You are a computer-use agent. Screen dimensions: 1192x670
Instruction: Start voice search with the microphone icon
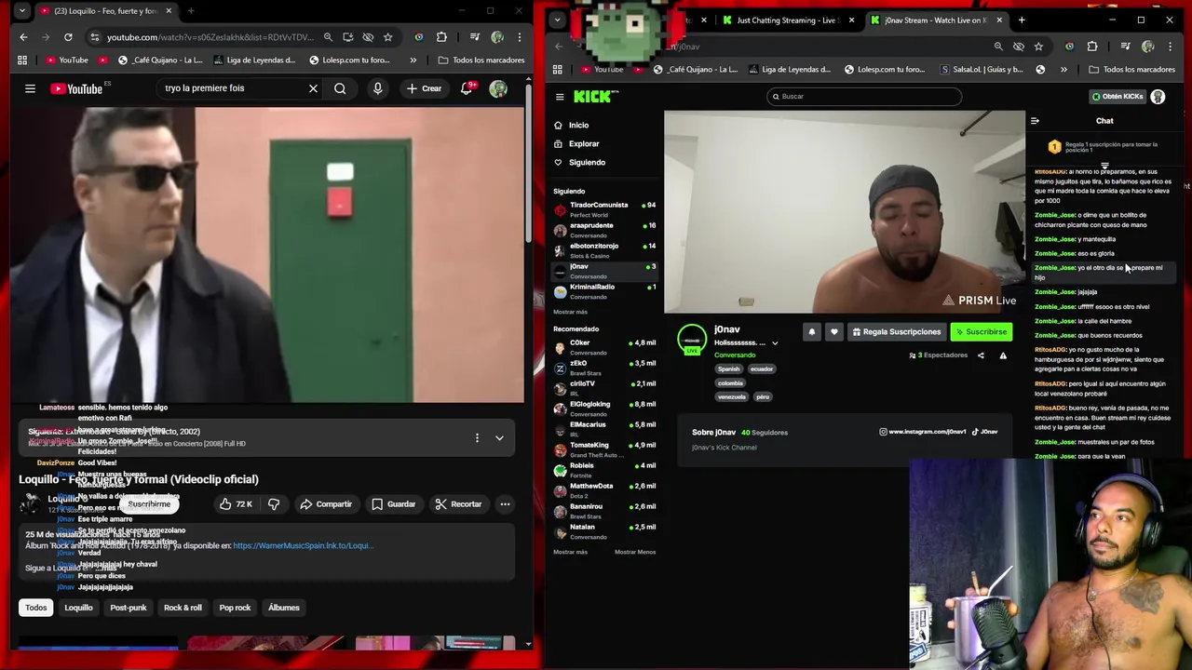tap(377, 88)
